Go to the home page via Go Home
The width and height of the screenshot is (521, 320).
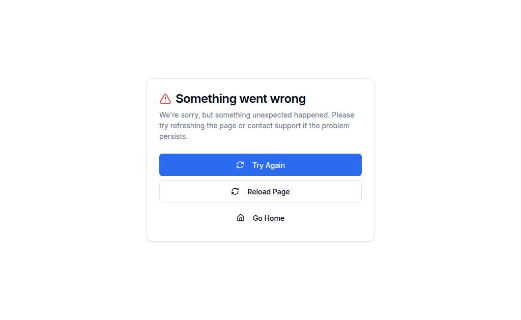pyautogui.click(x=260, y=218)
